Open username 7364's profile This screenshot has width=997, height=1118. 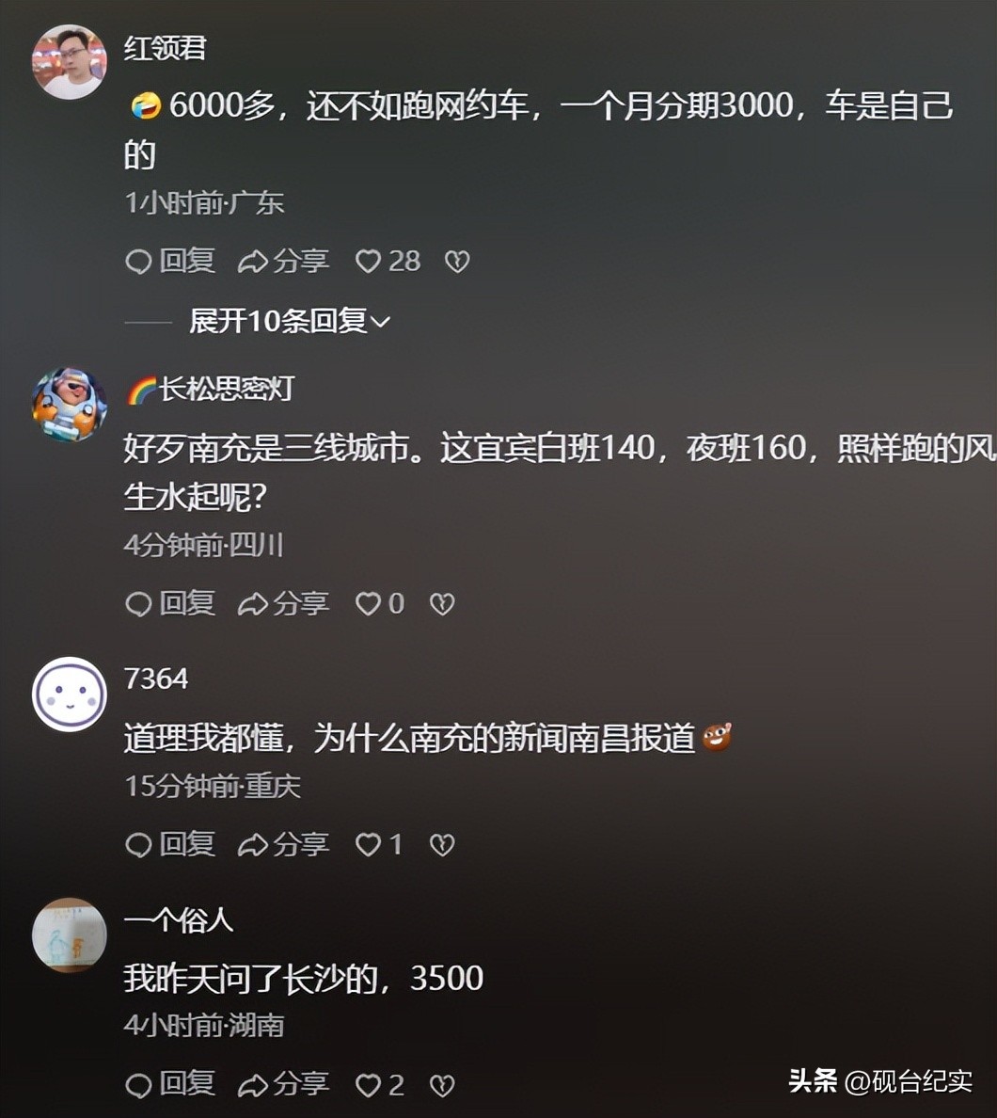[x=156, y=679]
